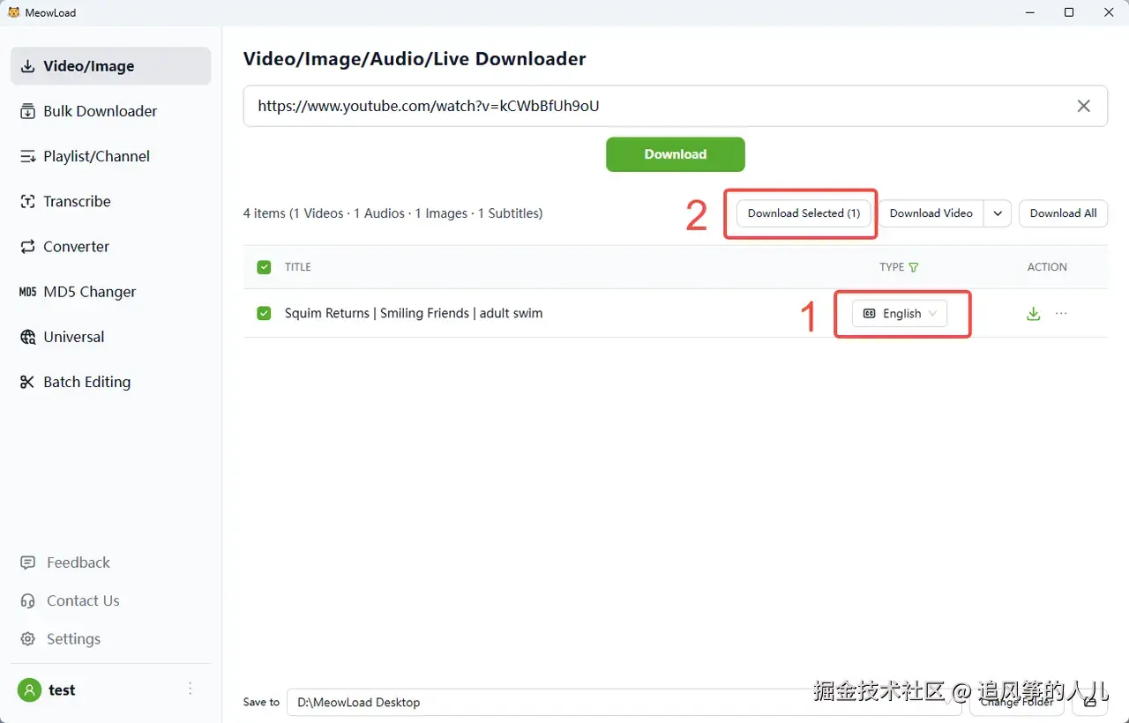The height and width of the screenshot is (723, 1129).
Task: Uncheck the Squim Returns row checkbox
Action: click(264, 313)
